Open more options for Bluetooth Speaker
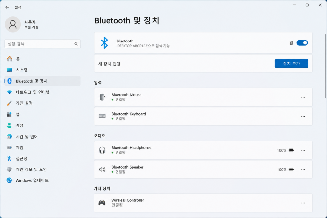The width and height of the screenshot is (327, 218). click(303, 169)
